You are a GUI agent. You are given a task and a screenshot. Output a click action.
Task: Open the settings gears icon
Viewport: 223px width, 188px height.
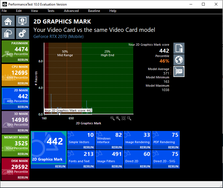(x=22, y=34)
